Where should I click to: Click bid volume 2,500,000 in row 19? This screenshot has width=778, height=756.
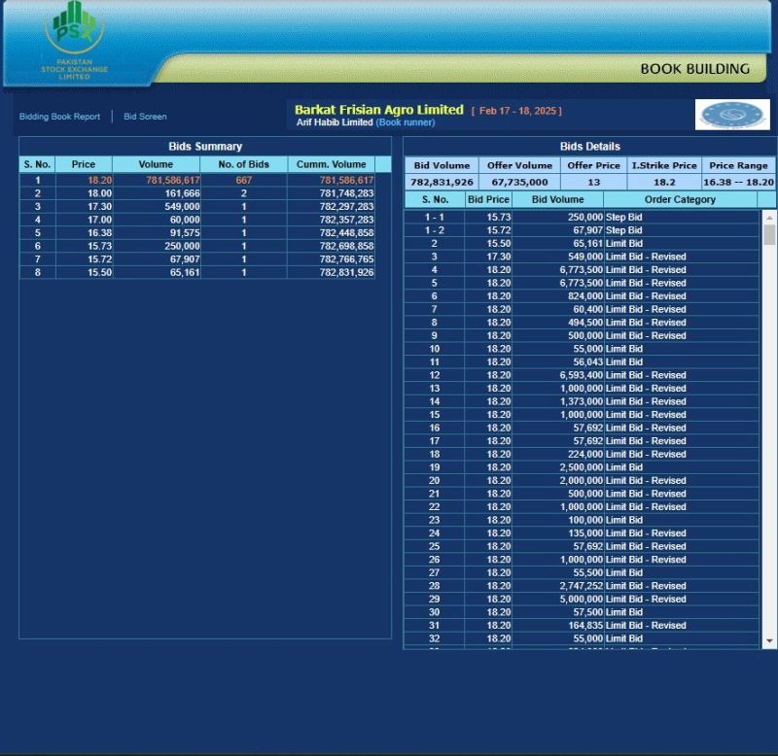582,467
